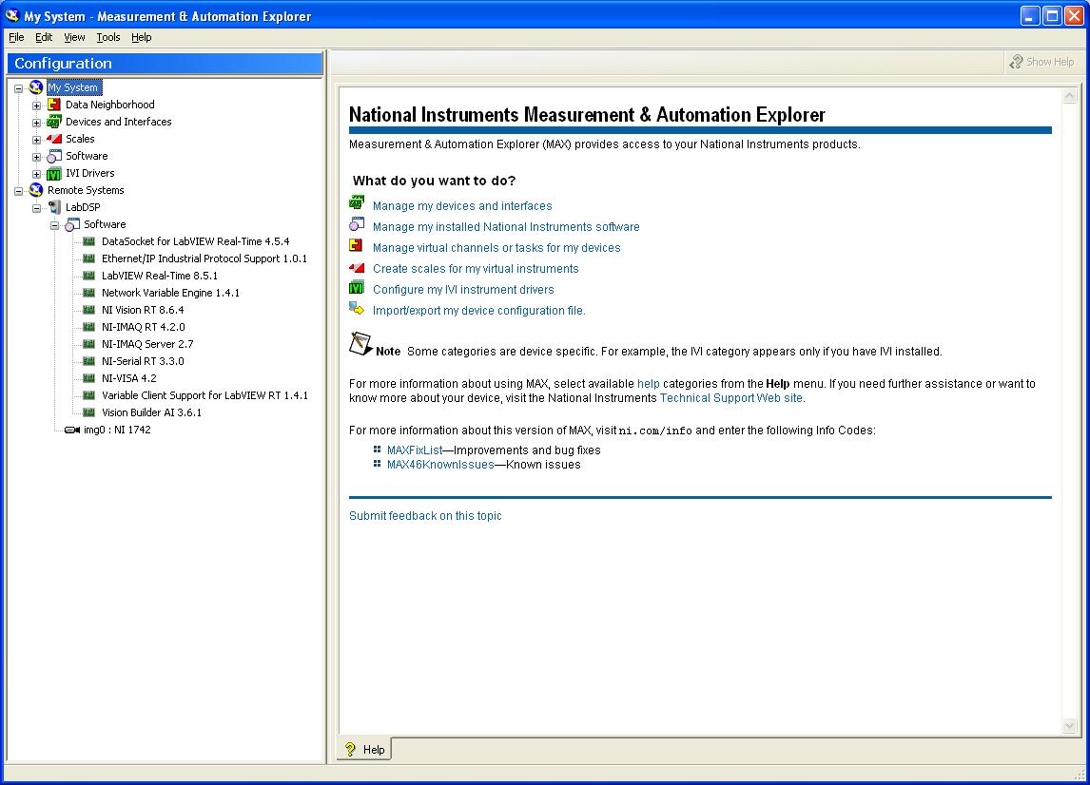
Task: Click the installed software icon in help page
Action: point(357,224)
